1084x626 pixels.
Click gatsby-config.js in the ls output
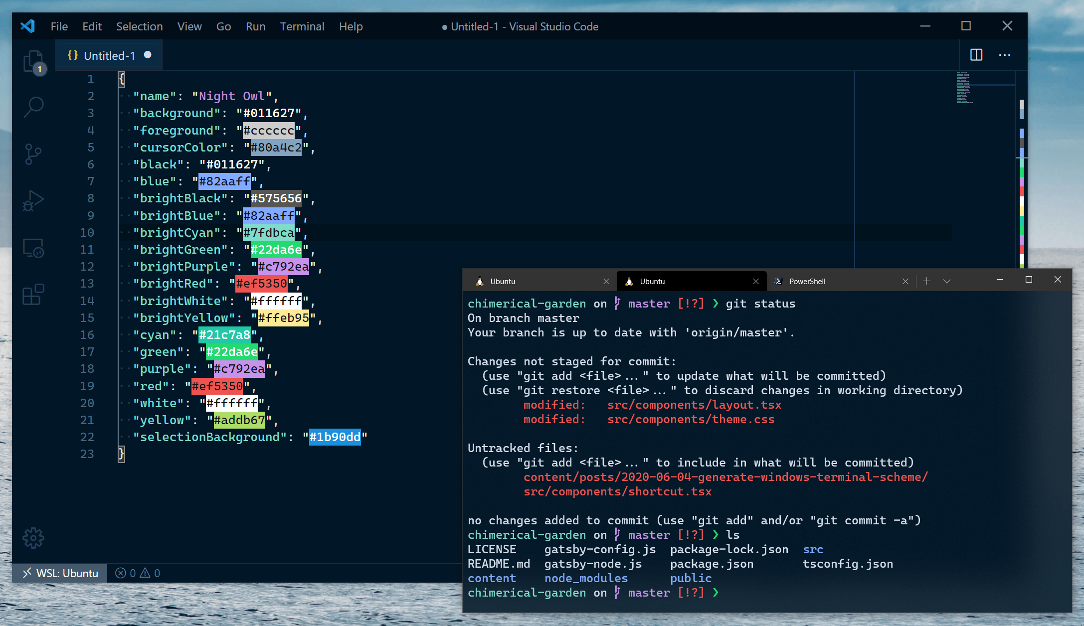click(x=600, y=549)
